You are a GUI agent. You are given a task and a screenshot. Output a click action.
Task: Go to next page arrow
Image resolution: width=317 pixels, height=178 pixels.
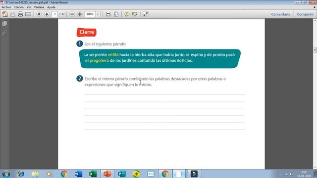47,14
